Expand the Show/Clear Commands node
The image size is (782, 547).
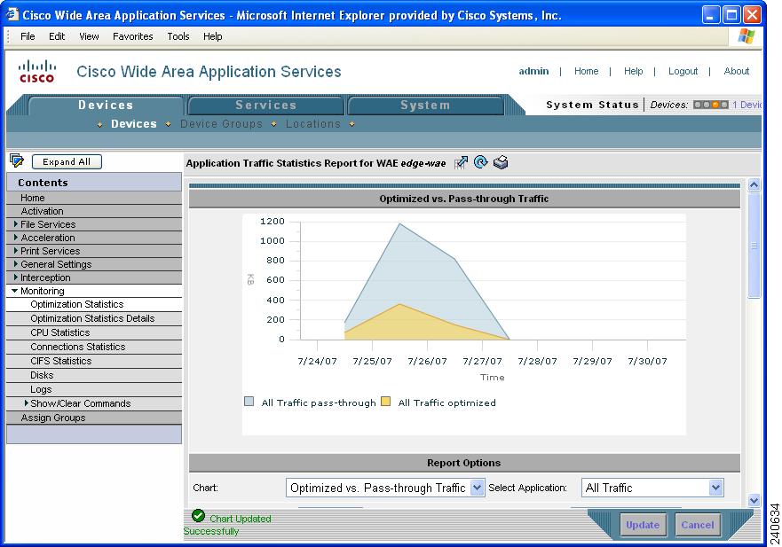[x=26, y=403]
